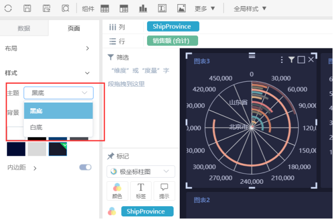Image resolution: width=333 pixels, height=219 pixels.
Task: Click the 销售额 (合计) row pill
Action: click(173, 40)
